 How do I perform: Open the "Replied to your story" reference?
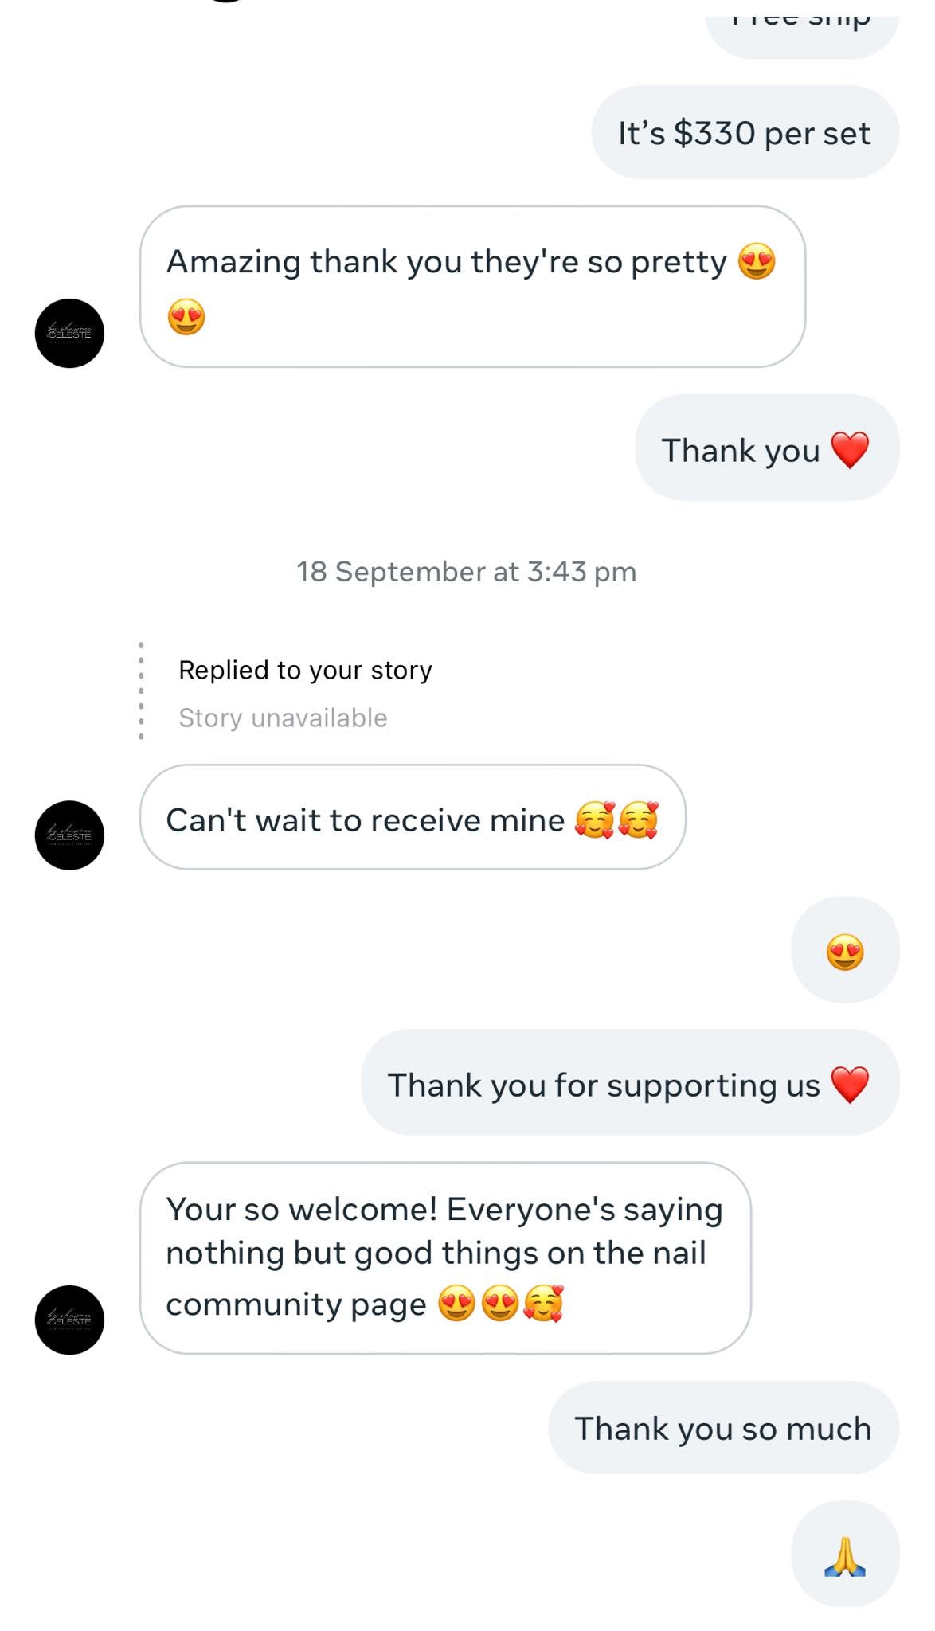305,671
